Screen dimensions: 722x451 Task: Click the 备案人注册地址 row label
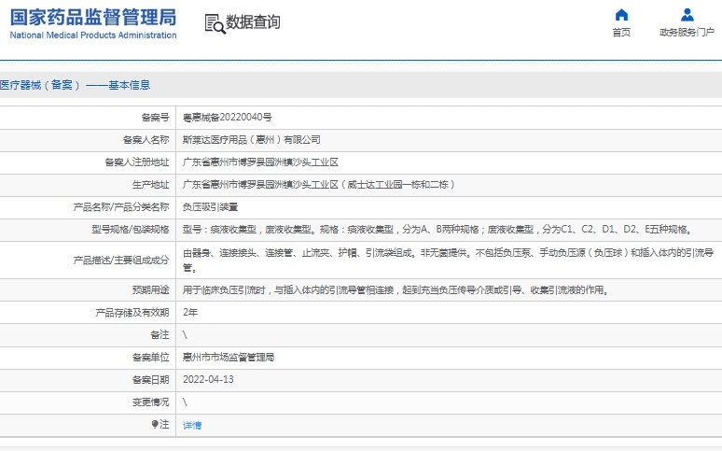click(137, 162)
